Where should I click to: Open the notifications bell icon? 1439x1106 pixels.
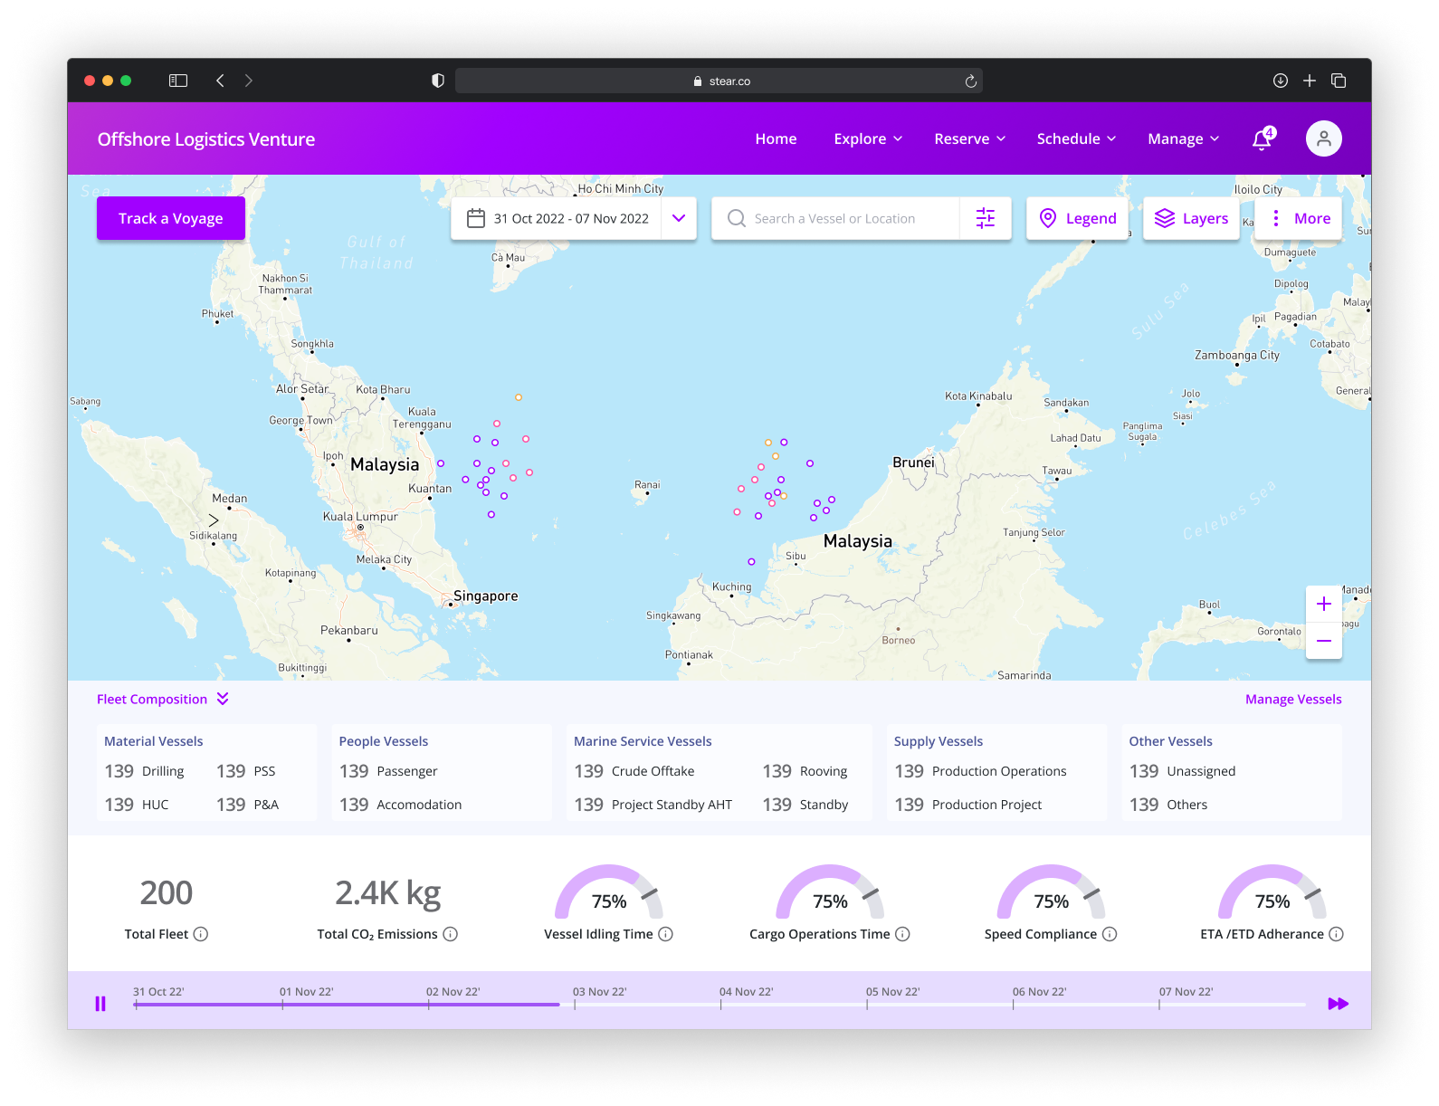[1262, 139]
